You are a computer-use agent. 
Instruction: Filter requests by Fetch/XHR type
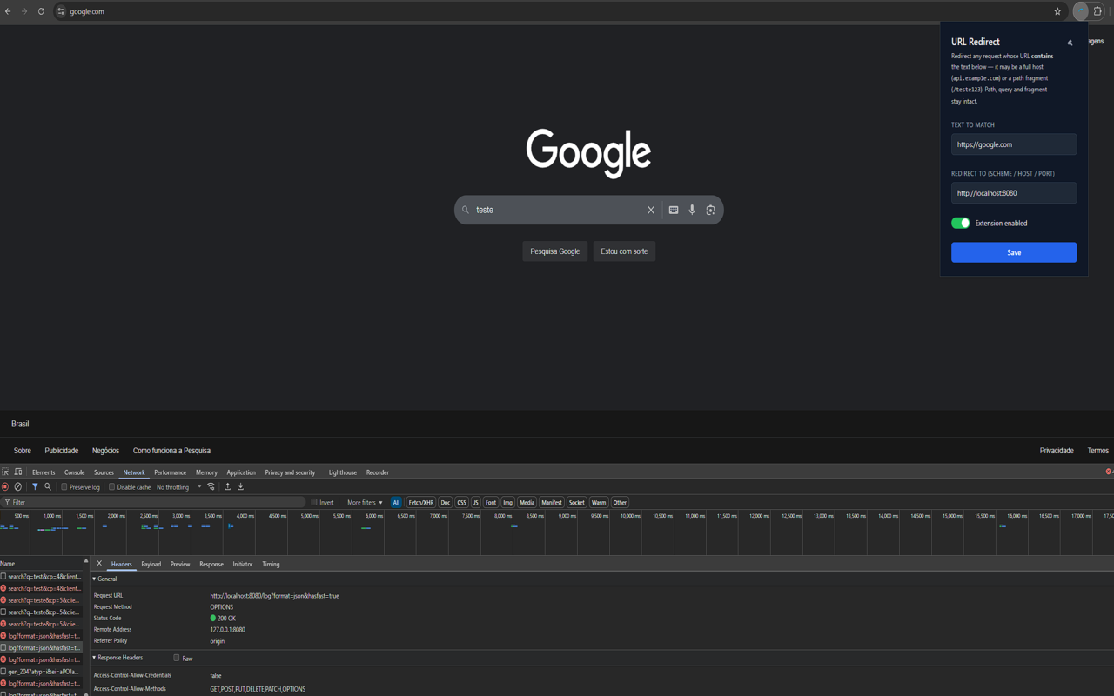point(421,503)
